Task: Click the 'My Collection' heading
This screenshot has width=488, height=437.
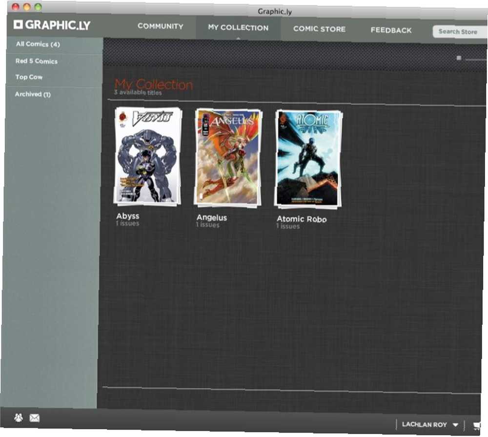Action: [154, 84]
